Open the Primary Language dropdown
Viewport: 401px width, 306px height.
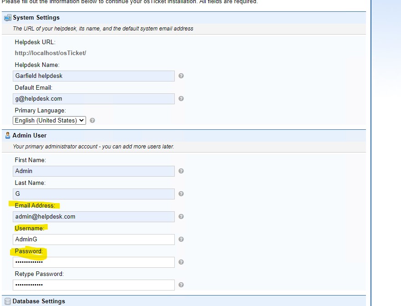(49, 120)
